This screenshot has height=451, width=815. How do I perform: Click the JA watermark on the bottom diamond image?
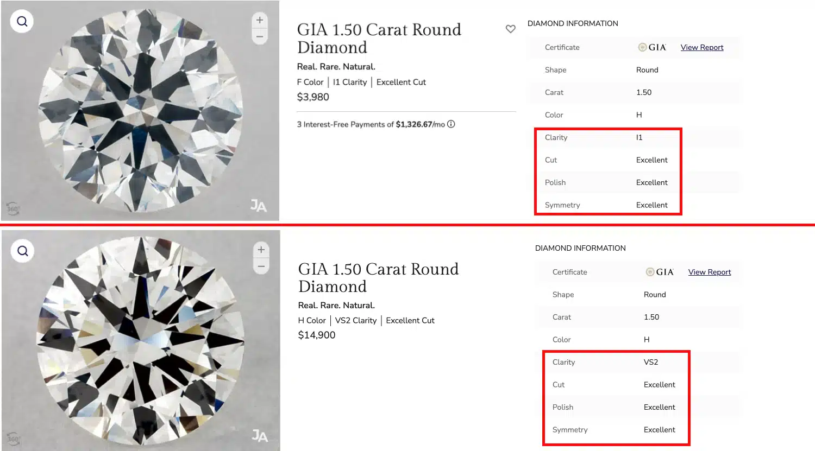point(261,436)
